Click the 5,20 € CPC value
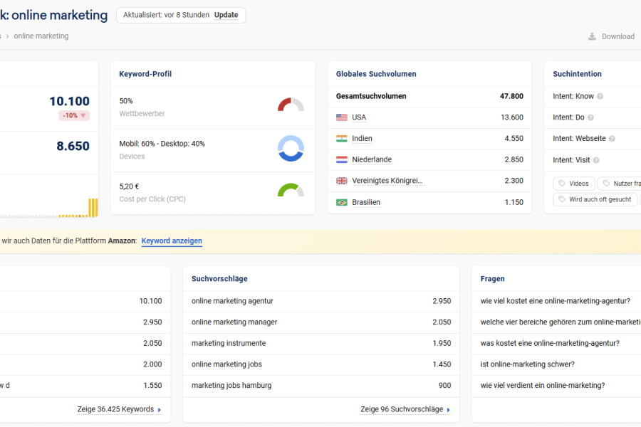Screen dimensions: 641x427 click(129, 186)
